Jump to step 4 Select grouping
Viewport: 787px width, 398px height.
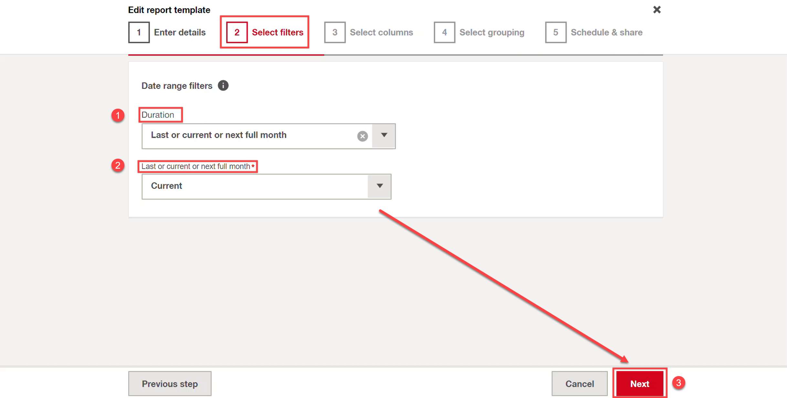[479, 32]
